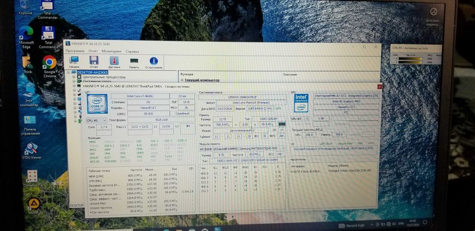Screen dimensions: 475x231
Task: Open the memory module #0 BANK dropdown
Action: click(242, 149)
